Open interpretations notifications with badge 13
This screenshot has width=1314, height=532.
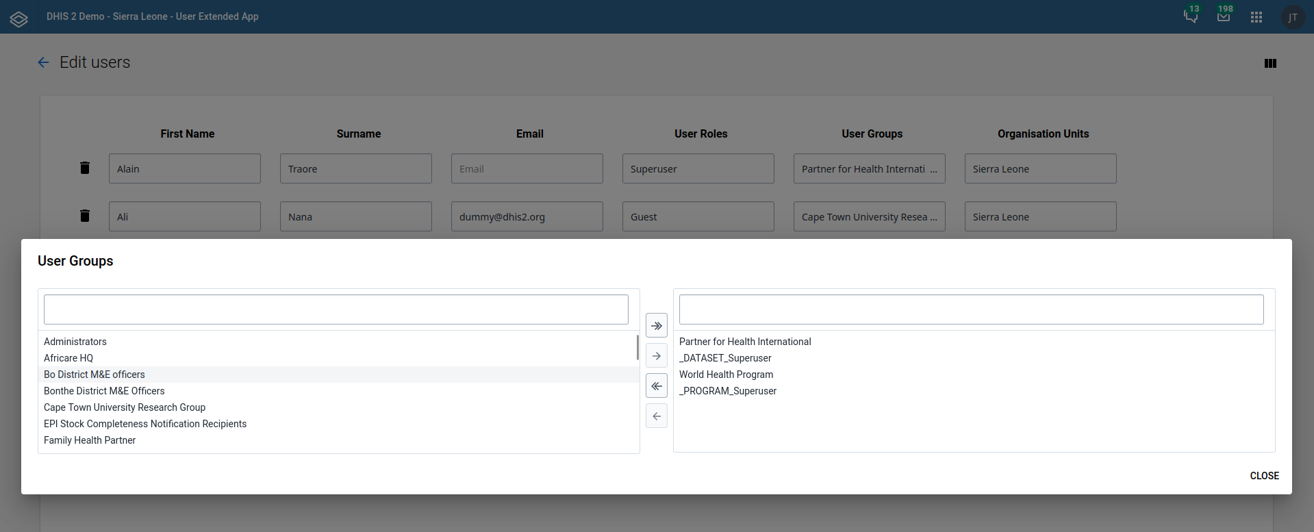coord(1191,16)
